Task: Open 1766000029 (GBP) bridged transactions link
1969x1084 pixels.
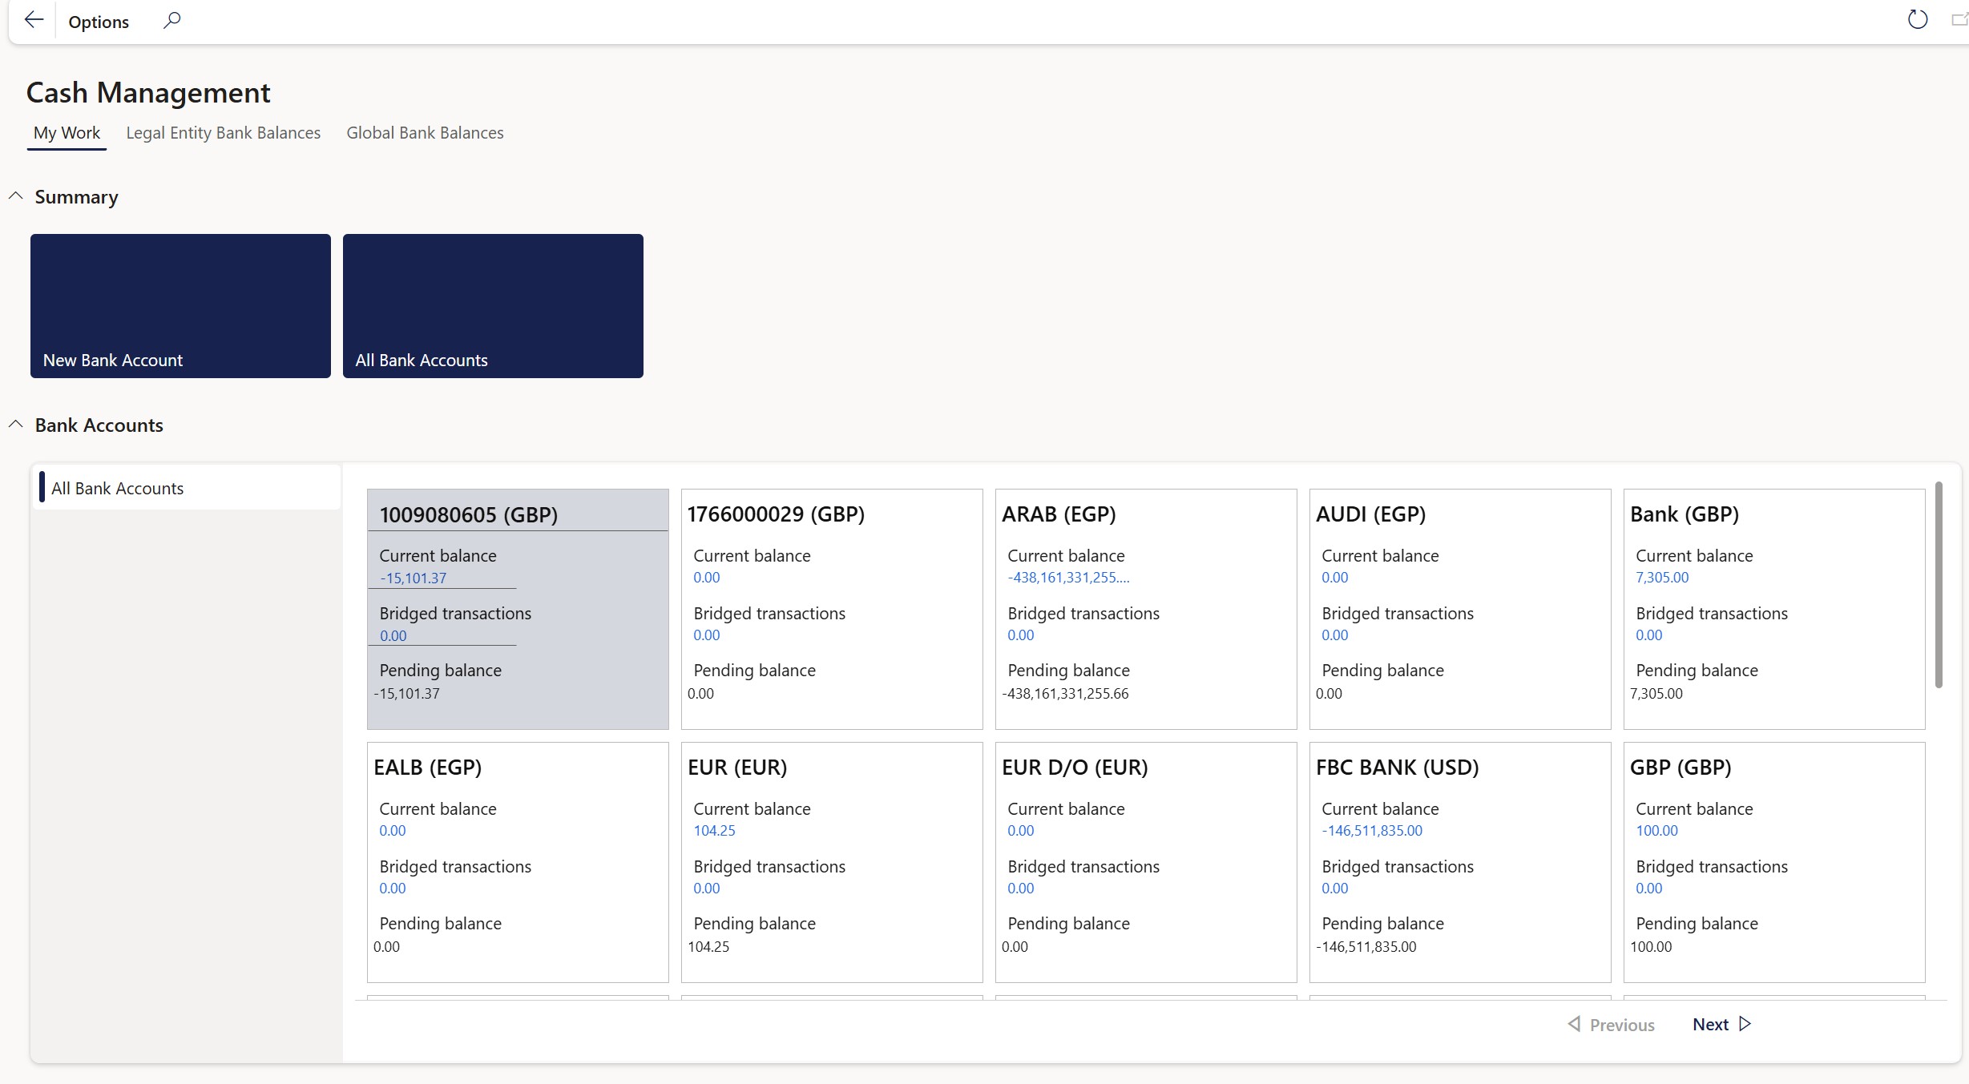Action: pos(707,635)
